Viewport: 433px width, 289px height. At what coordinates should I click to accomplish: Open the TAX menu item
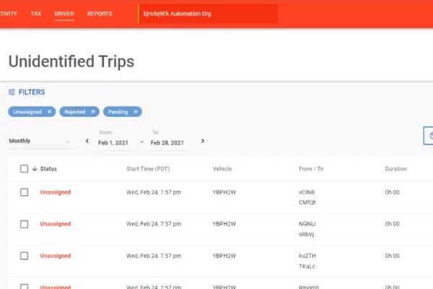point(36,14)
